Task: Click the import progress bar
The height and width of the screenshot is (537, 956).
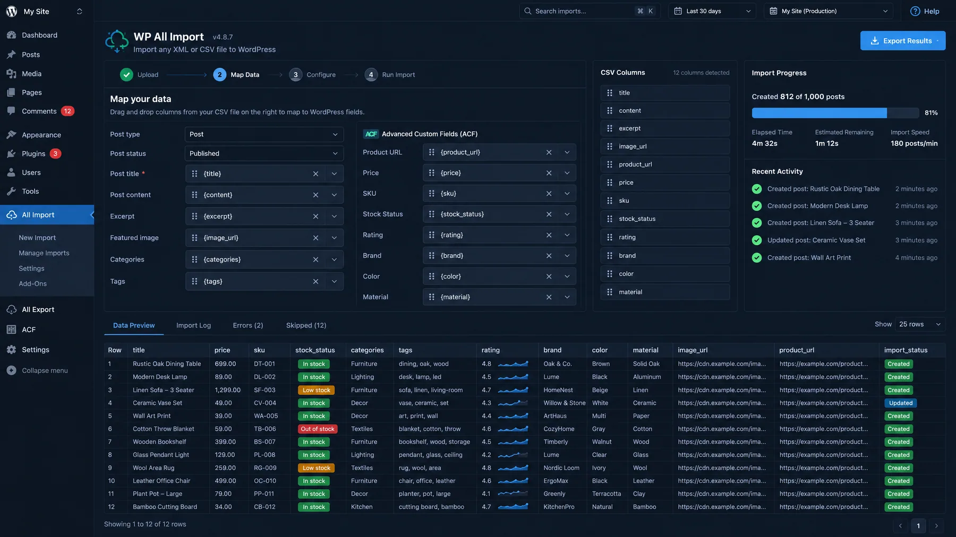Action: (835, 113)
